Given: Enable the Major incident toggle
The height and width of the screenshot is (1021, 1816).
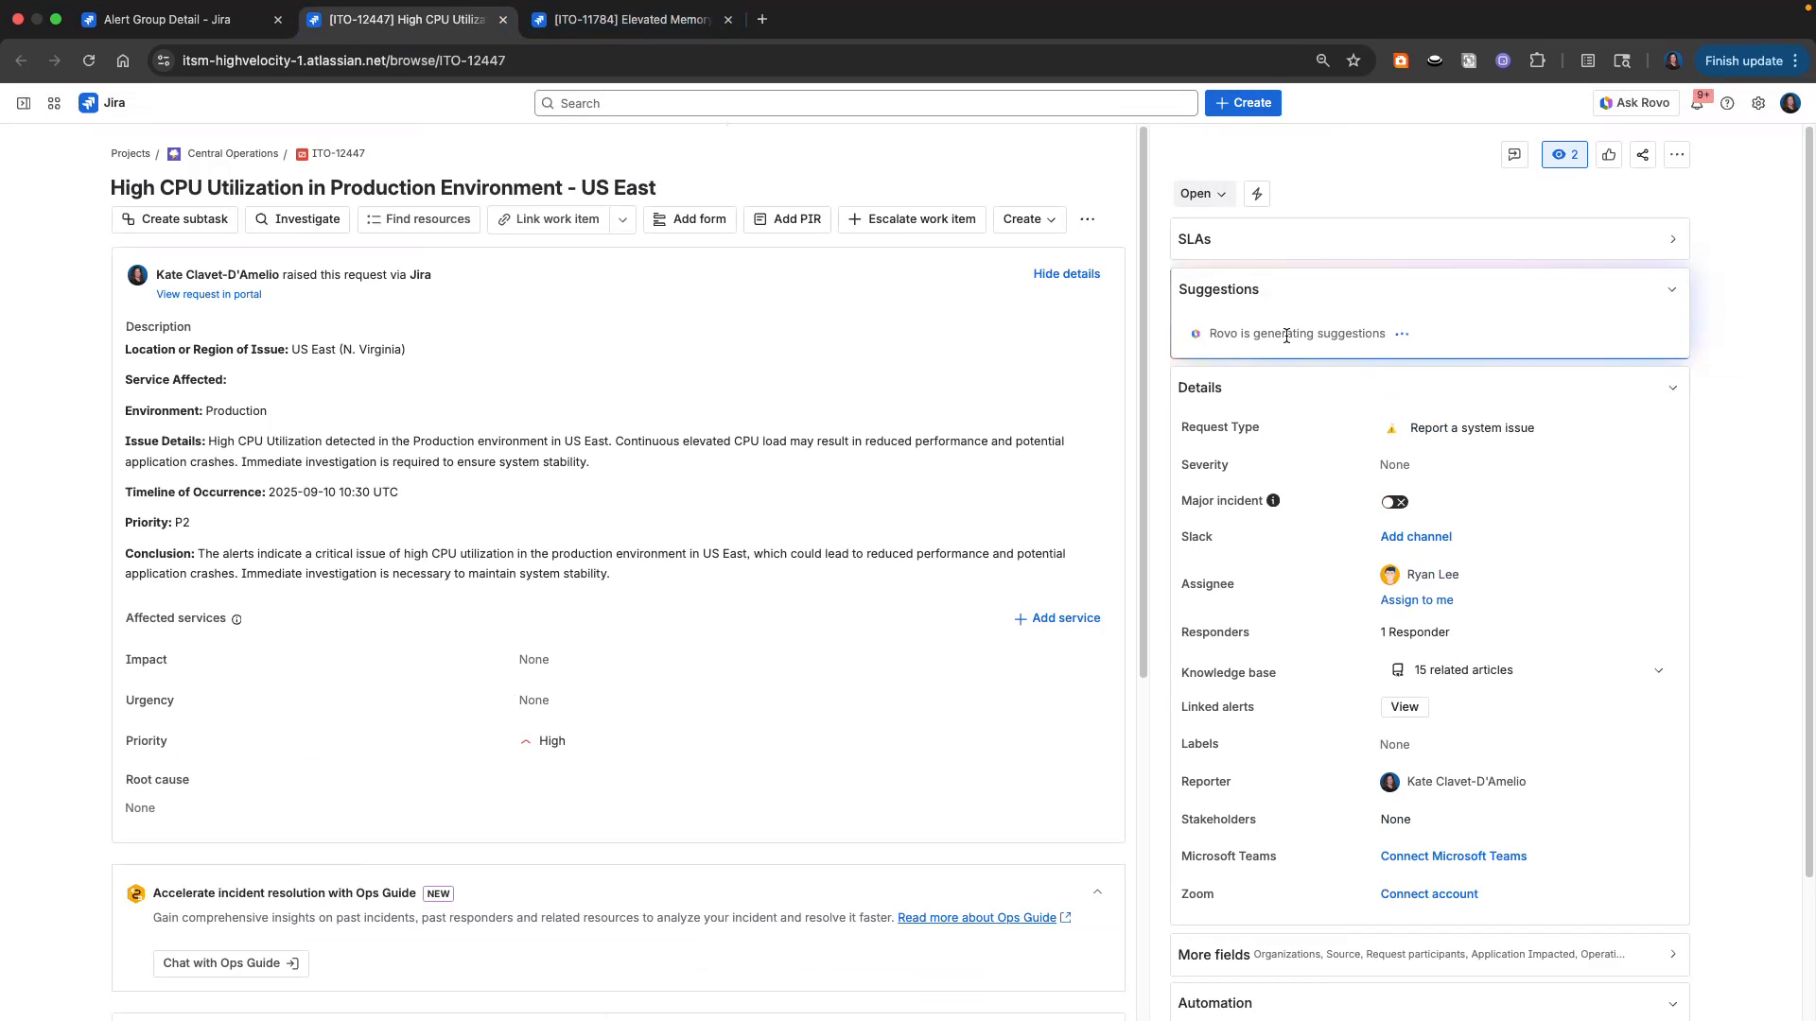Looking at the screenshot, I should click(x=1395, y=501).
